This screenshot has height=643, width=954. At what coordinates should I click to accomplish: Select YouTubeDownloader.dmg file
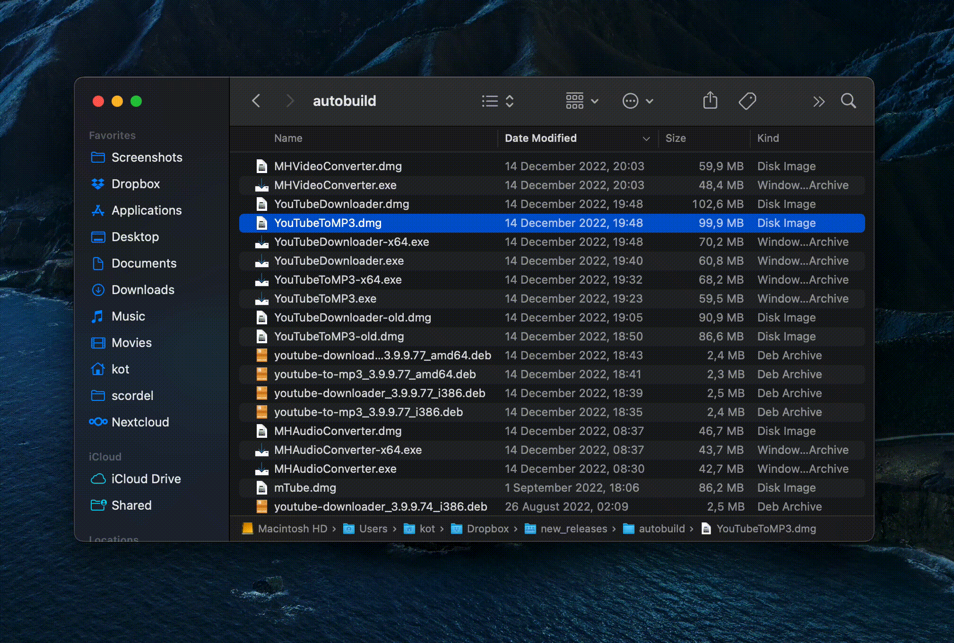click(552, 204)
